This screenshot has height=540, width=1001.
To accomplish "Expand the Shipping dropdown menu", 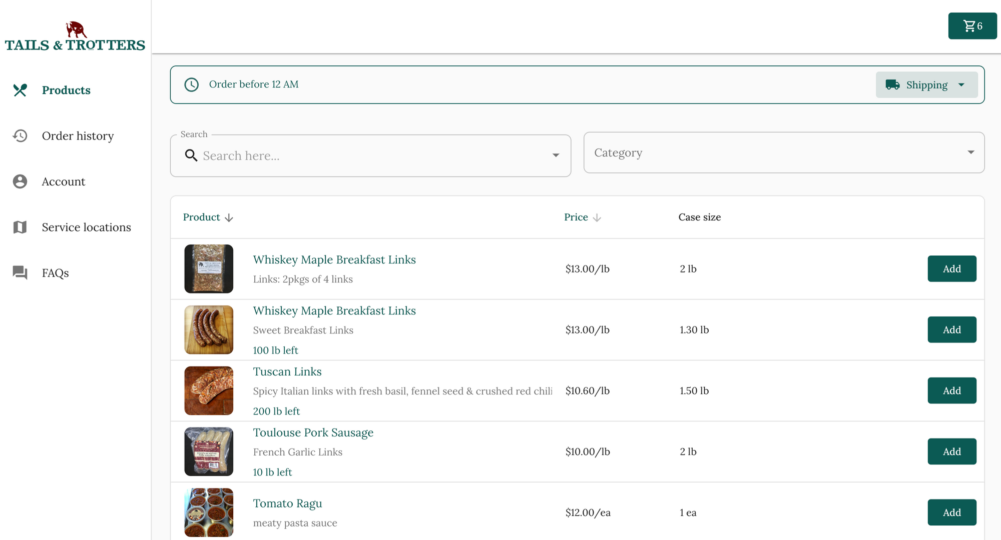I will coord(925,84).
